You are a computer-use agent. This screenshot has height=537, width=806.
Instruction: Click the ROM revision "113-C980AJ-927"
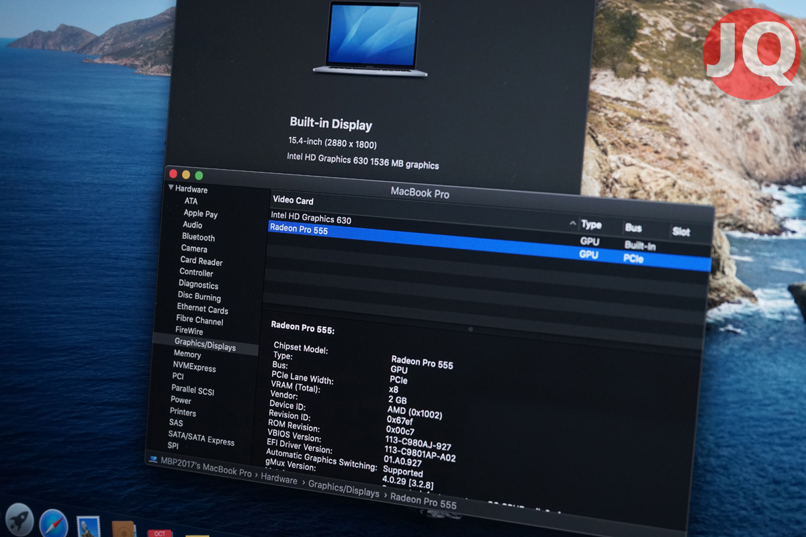(418, 442)
